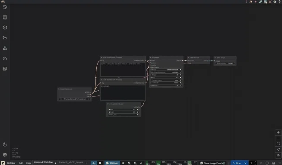
Task: Open settings gear in left sidebar
Action: [5, 155]
